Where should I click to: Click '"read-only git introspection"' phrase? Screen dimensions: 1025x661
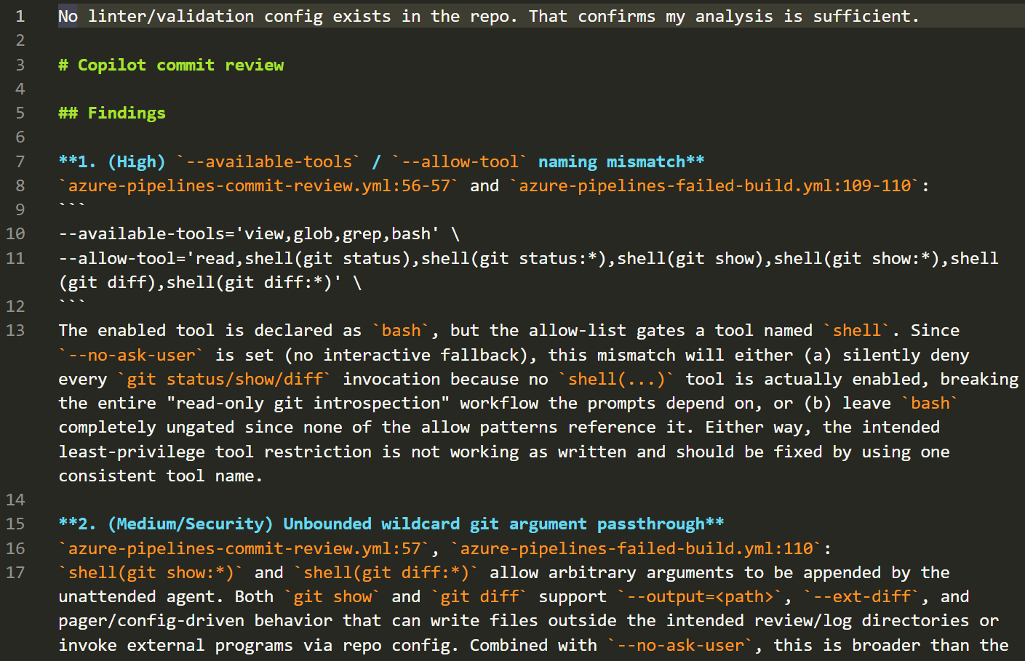308,403
